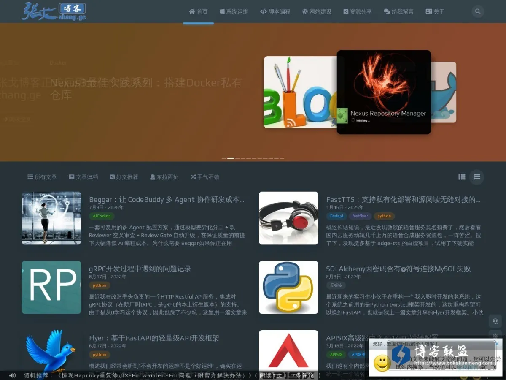Open the 关于 menu item
The image size is (506, 380).
[x=435, y=12]
